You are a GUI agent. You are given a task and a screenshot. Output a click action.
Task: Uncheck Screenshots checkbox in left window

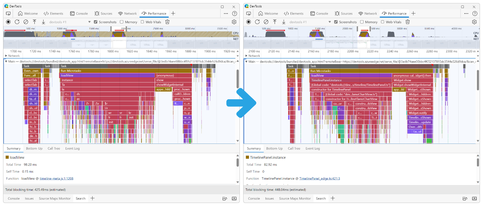(x=96, y=22)
